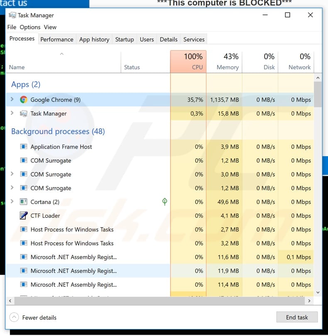328x336 pixels.
Task: Click the vertical scrollbar up arrow
Action: 318,78
